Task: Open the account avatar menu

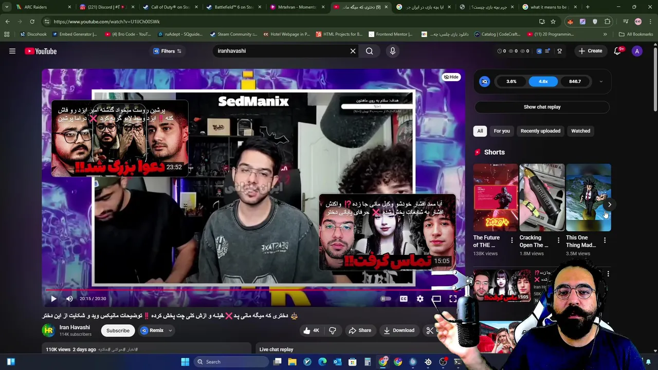Action: (637, 51)
